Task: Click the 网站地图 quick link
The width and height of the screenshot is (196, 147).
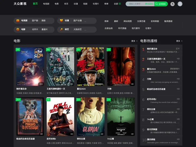Action: [128, 21]
